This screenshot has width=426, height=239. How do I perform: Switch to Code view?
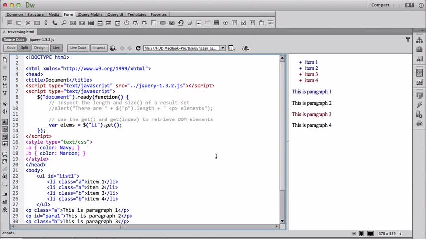click(x=11, y=48)
